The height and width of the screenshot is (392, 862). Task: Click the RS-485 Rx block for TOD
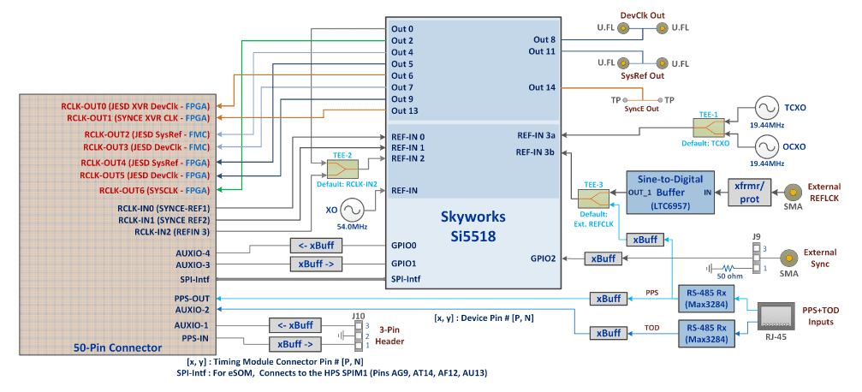tap(706, 333)
